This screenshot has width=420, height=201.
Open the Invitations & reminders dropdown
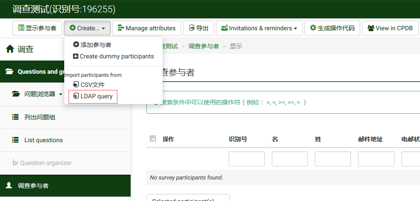[x=259, y=28]
